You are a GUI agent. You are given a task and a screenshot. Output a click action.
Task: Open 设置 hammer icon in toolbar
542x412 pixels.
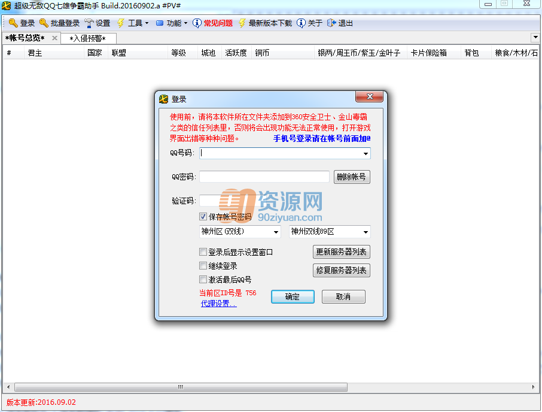click(89, 23)
